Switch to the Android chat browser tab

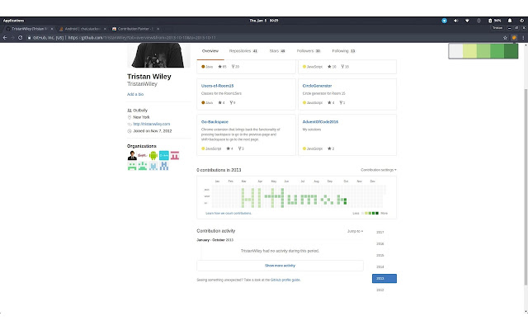[x=82, y=29]
